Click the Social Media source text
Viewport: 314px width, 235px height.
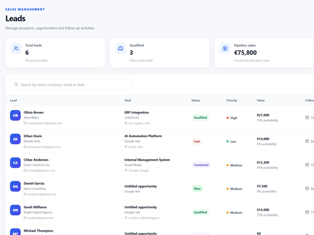pyautogui.click(x=133, y=165)
